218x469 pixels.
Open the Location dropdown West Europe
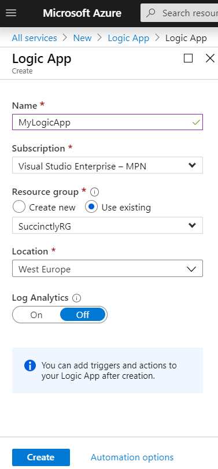[108, 268]
